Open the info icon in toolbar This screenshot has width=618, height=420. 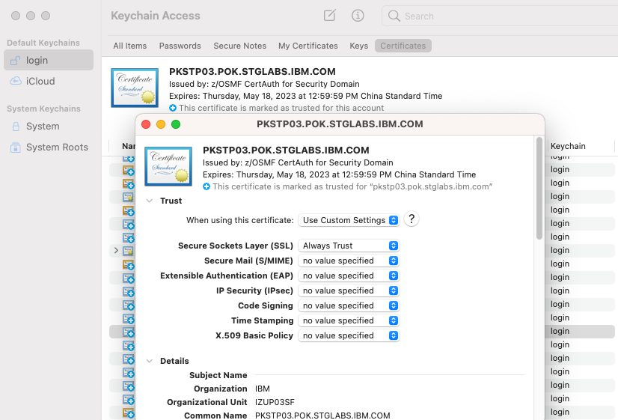pyautogui.click(x=358, y=16)
